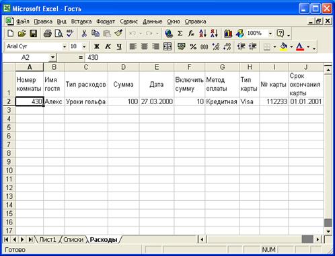Open Print Preview icon

tap(59, 34)
